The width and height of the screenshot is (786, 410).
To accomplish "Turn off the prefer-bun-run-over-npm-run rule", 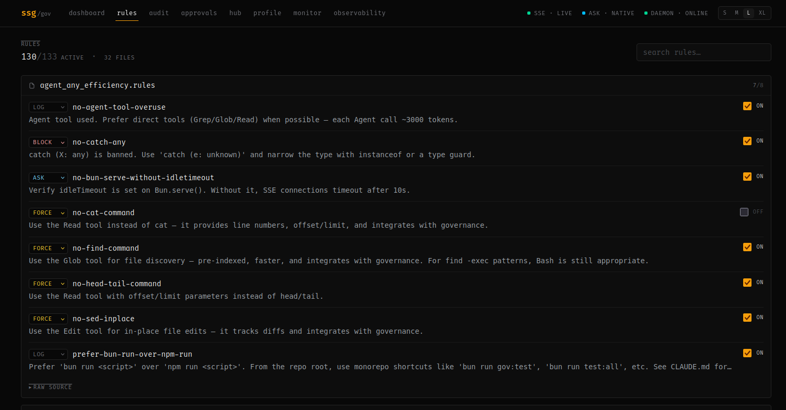I will tap(747, 353).
